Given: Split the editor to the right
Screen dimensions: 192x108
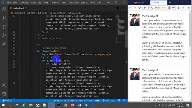Looking at the screenshot, I should [x=118, y=8].
